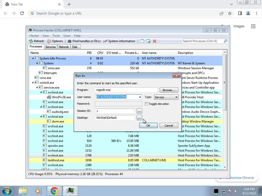The image size is (262, 196).
Task: Click the System Idle Process icon
Action: point(37,58)
